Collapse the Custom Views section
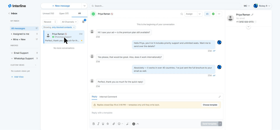Screen dimensions: 280x130 click(35, 65)
